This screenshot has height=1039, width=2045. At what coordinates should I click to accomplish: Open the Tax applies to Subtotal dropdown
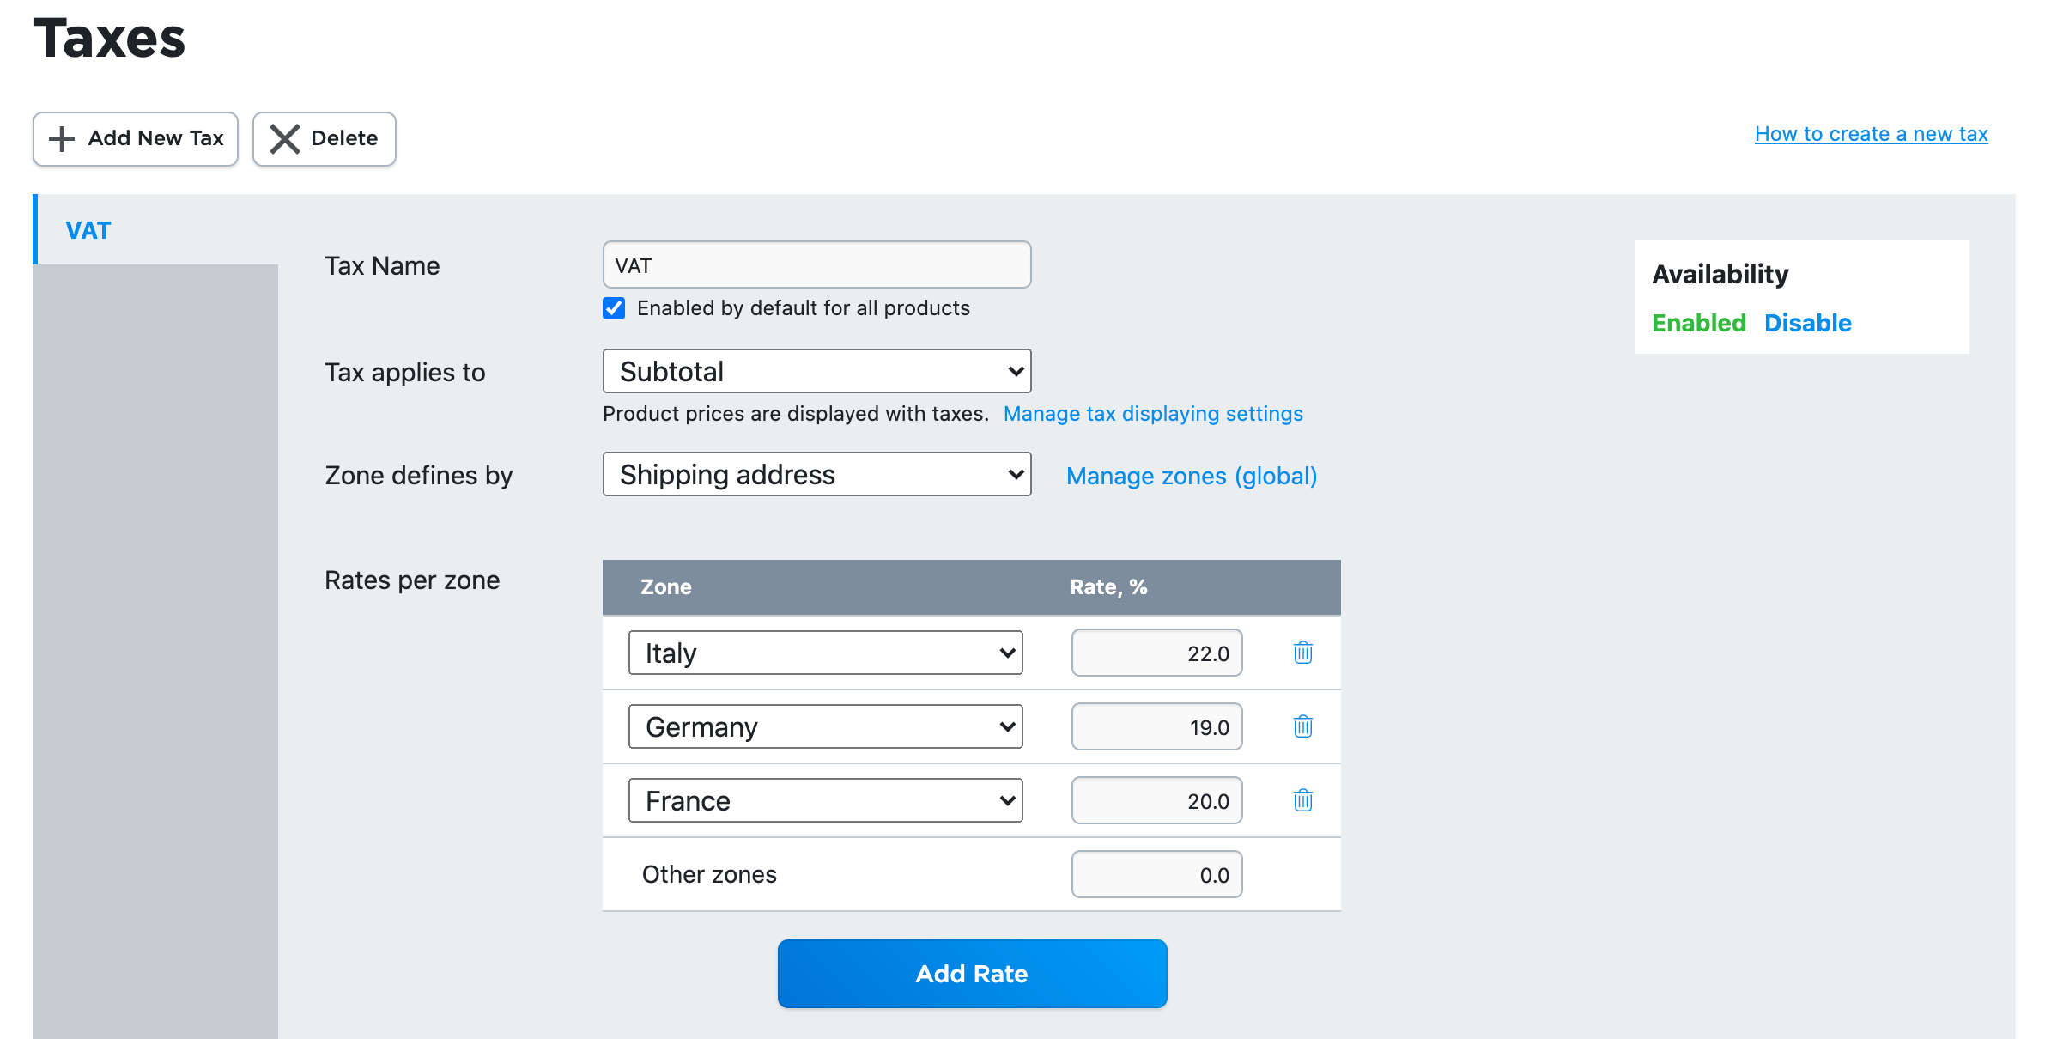(816, 372)
